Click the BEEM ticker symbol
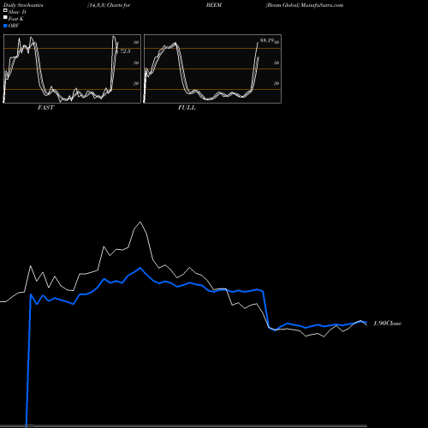This screenshot has width=428, height=428. click(214, 5)
